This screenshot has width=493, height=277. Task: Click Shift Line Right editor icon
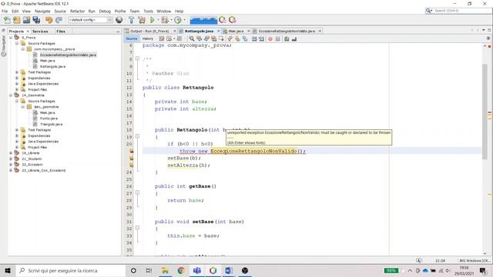pos(261,38)
